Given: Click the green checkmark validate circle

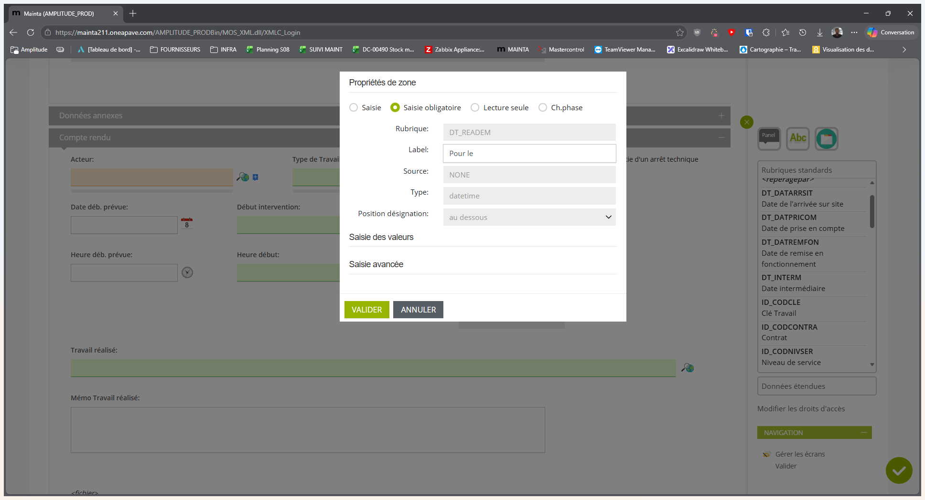Looking at the screenshot, I should click(899, 470).
